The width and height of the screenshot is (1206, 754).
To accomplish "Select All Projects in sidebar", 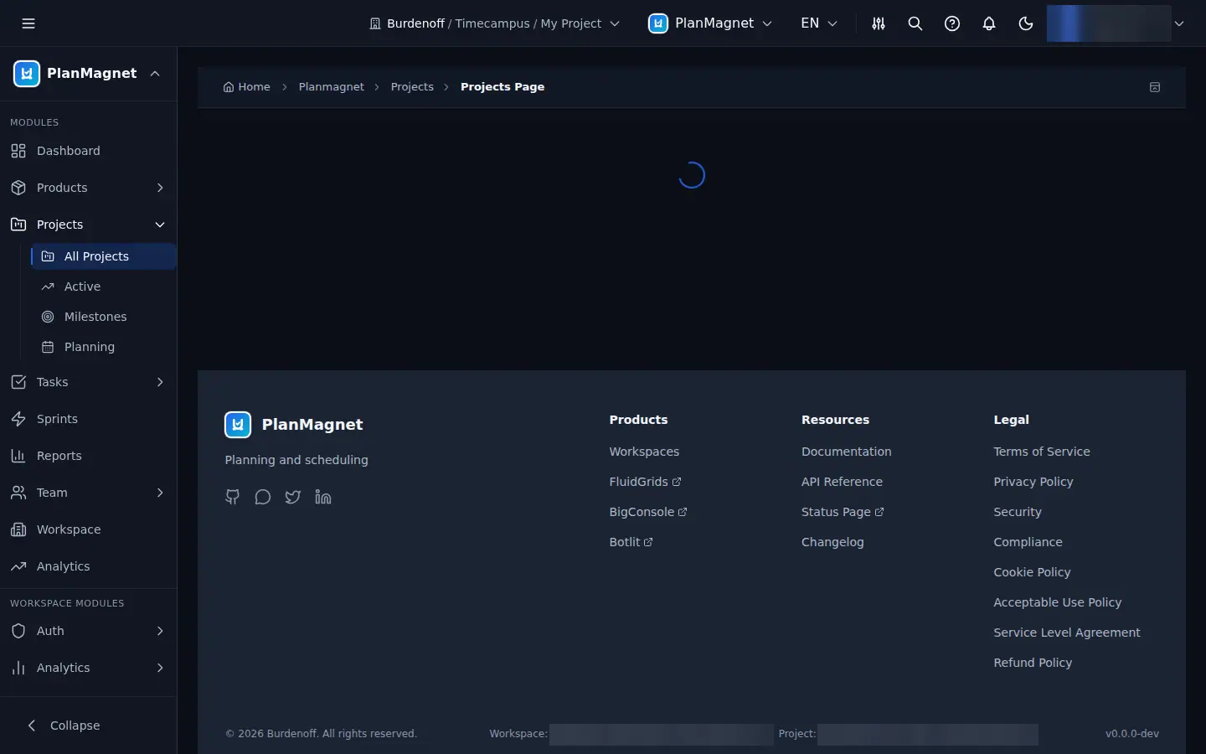I will click(103, 256).
